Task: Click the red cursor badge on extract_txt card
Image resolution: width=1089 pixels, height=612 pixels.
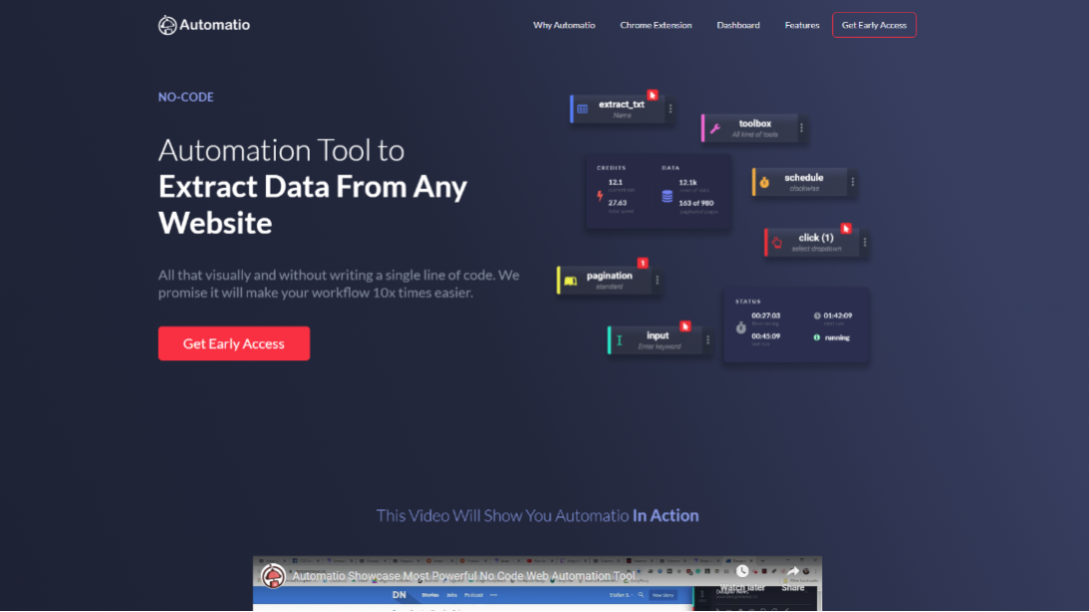Action: coord(653,96)
